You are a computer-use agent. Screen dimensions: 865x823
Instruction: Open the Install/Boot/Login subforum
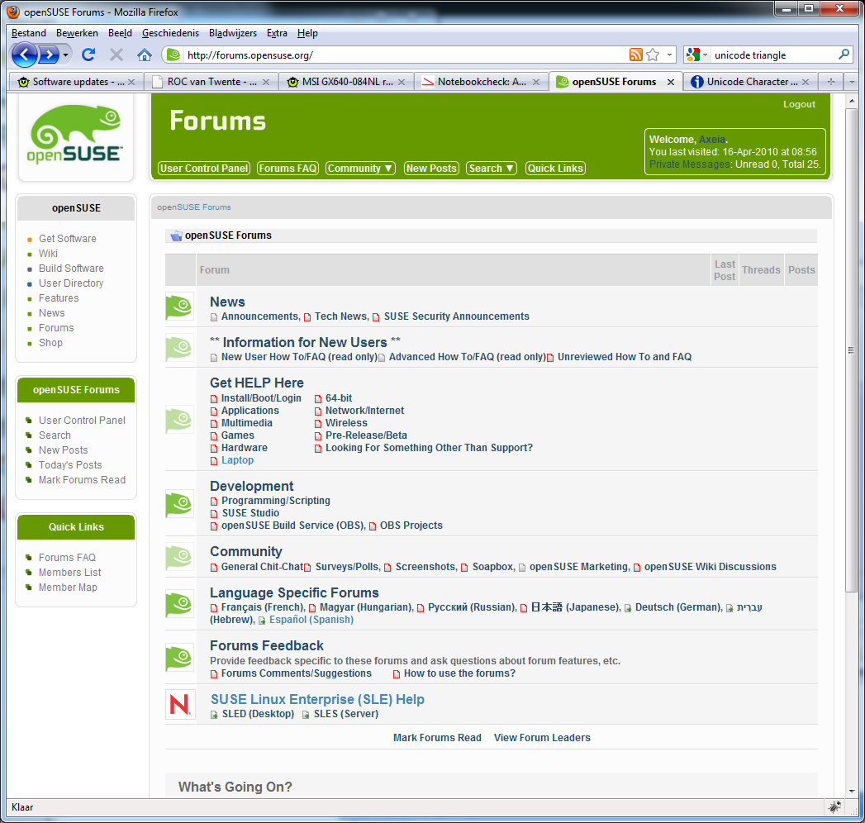tap(262, 398)
